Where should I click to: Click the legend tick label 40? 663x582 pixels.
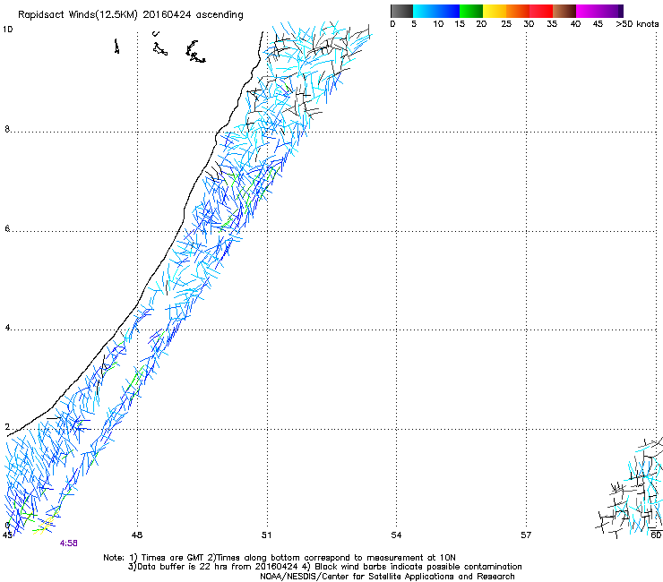(x=575, y=24)
